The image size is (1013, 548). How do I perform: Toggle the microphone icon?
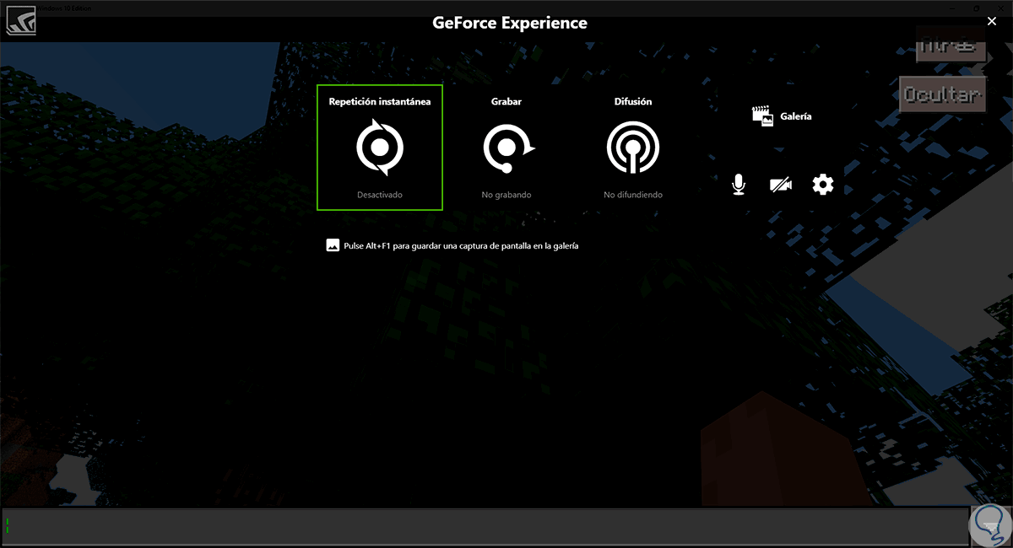(739, 185)
